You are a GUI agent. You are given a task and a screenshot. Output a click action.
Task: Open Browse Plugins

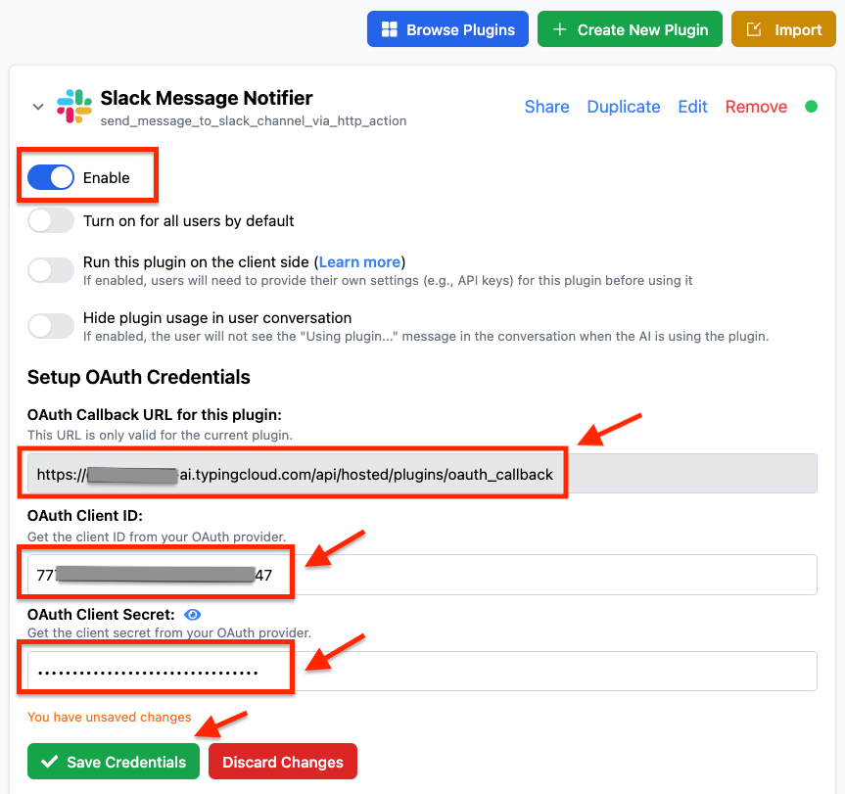(447, 29)
